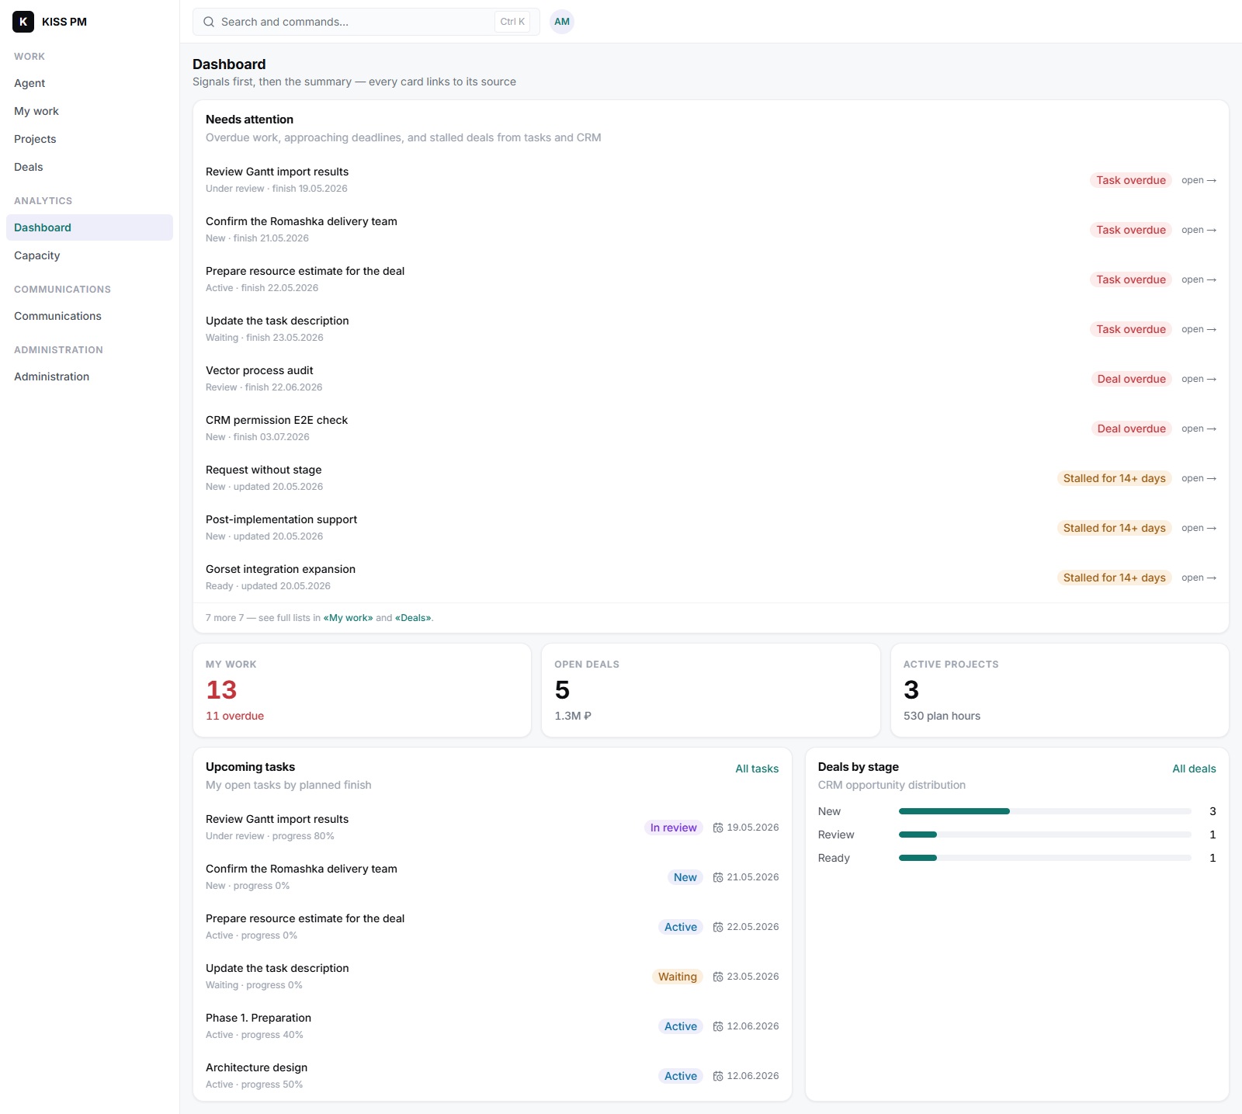Screen dimensions: 1242x1114
Task: Open link for Update the task description signal
Action: pyautogui.click(x=1199, y=329)
